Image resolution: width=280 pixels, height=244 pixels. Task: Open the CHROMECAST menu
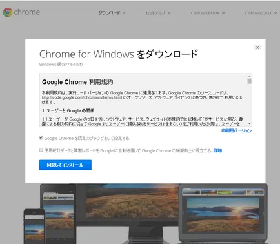coord(261,13)
